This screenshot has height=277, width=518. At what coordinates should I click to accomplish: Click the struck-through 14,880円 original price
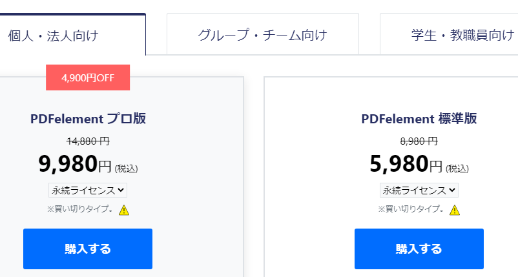click(88, 141)
